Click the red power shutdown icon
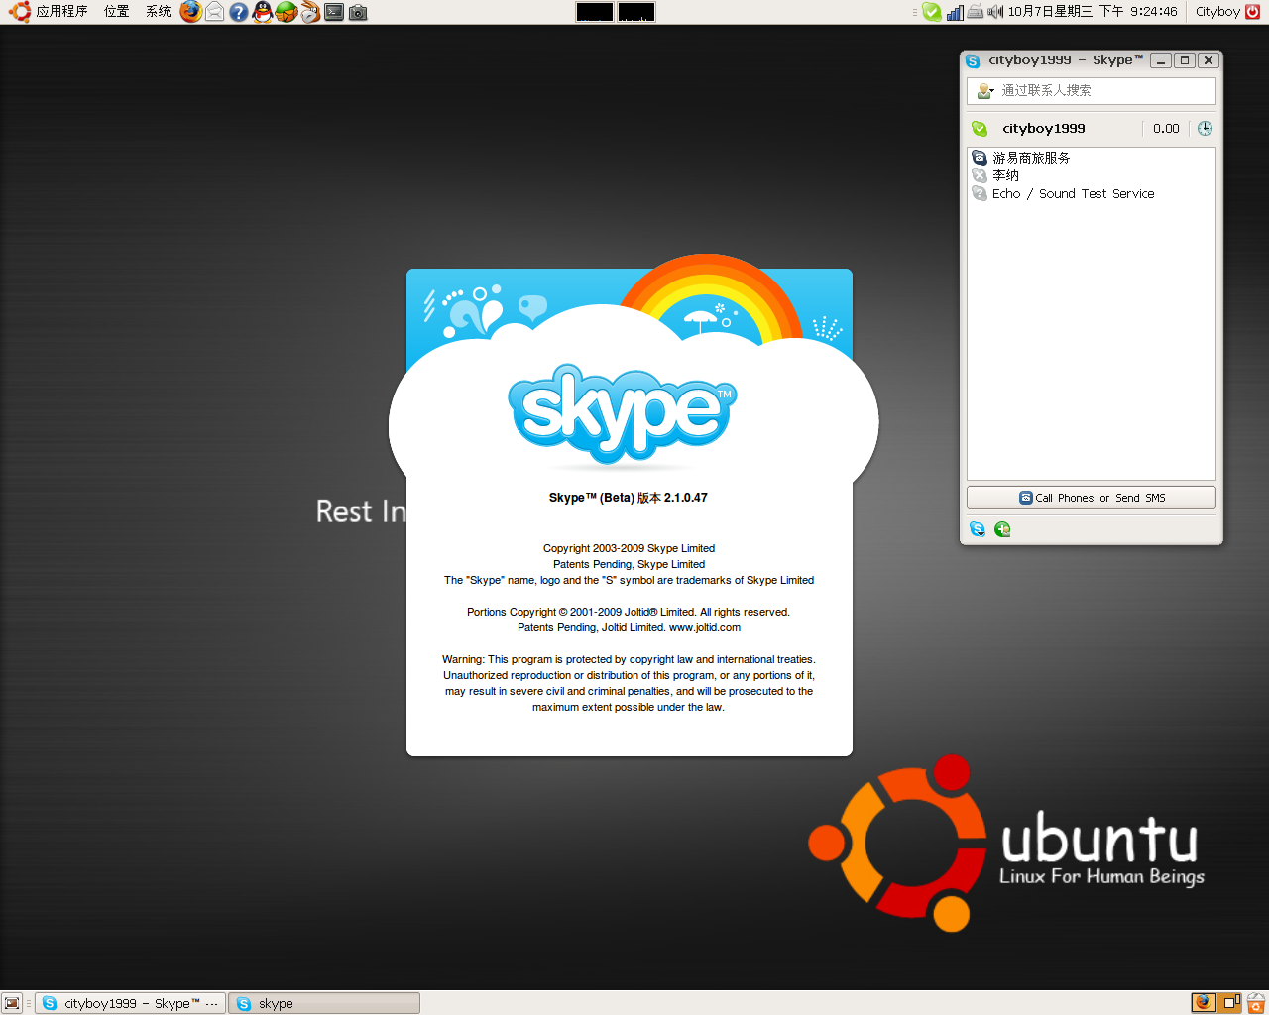Viewport: 1269px width, 1015px height. coord(1252,12)
